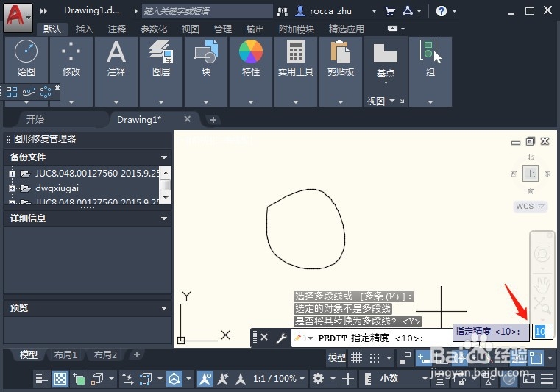Toggle transparency display in status bar
The height and width of the screenshot is (392, 560).
pyautogui.click(x=60, y=379)
